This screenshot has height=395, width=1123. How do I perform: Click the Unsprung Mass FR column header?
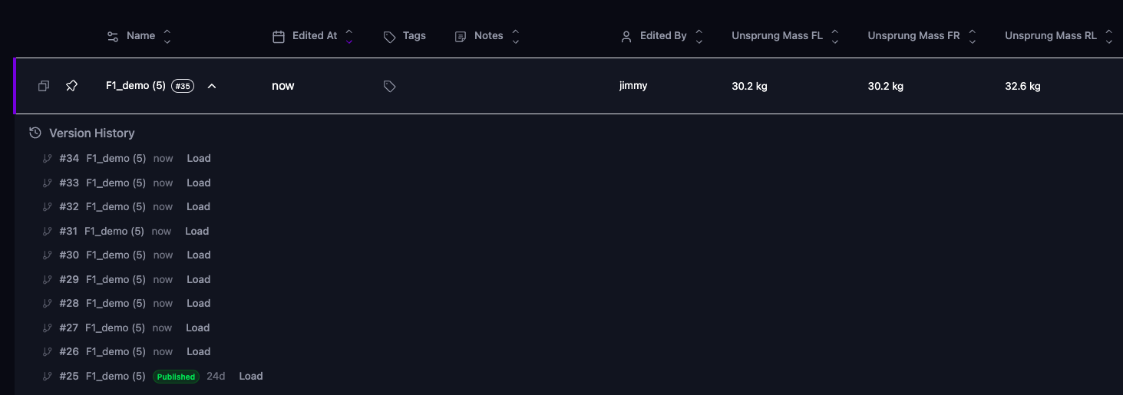tap(913, 36)
